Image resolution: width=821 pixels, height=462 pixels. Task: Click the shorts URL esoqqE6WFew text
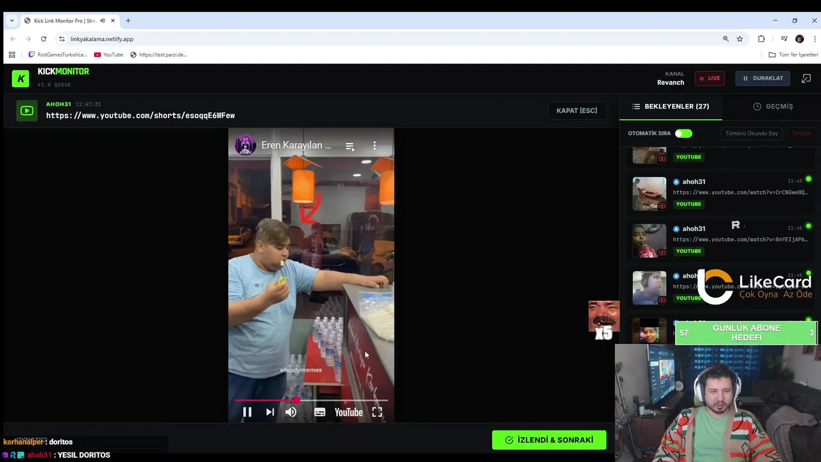point(140,116)
